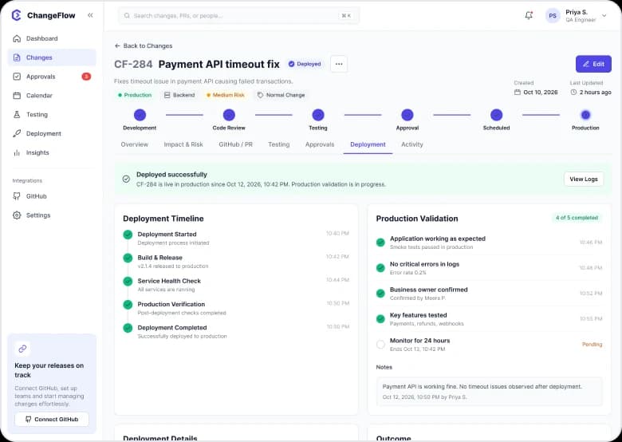
Task: Select the Scheduled stage marker
Action: coord(496,115)
